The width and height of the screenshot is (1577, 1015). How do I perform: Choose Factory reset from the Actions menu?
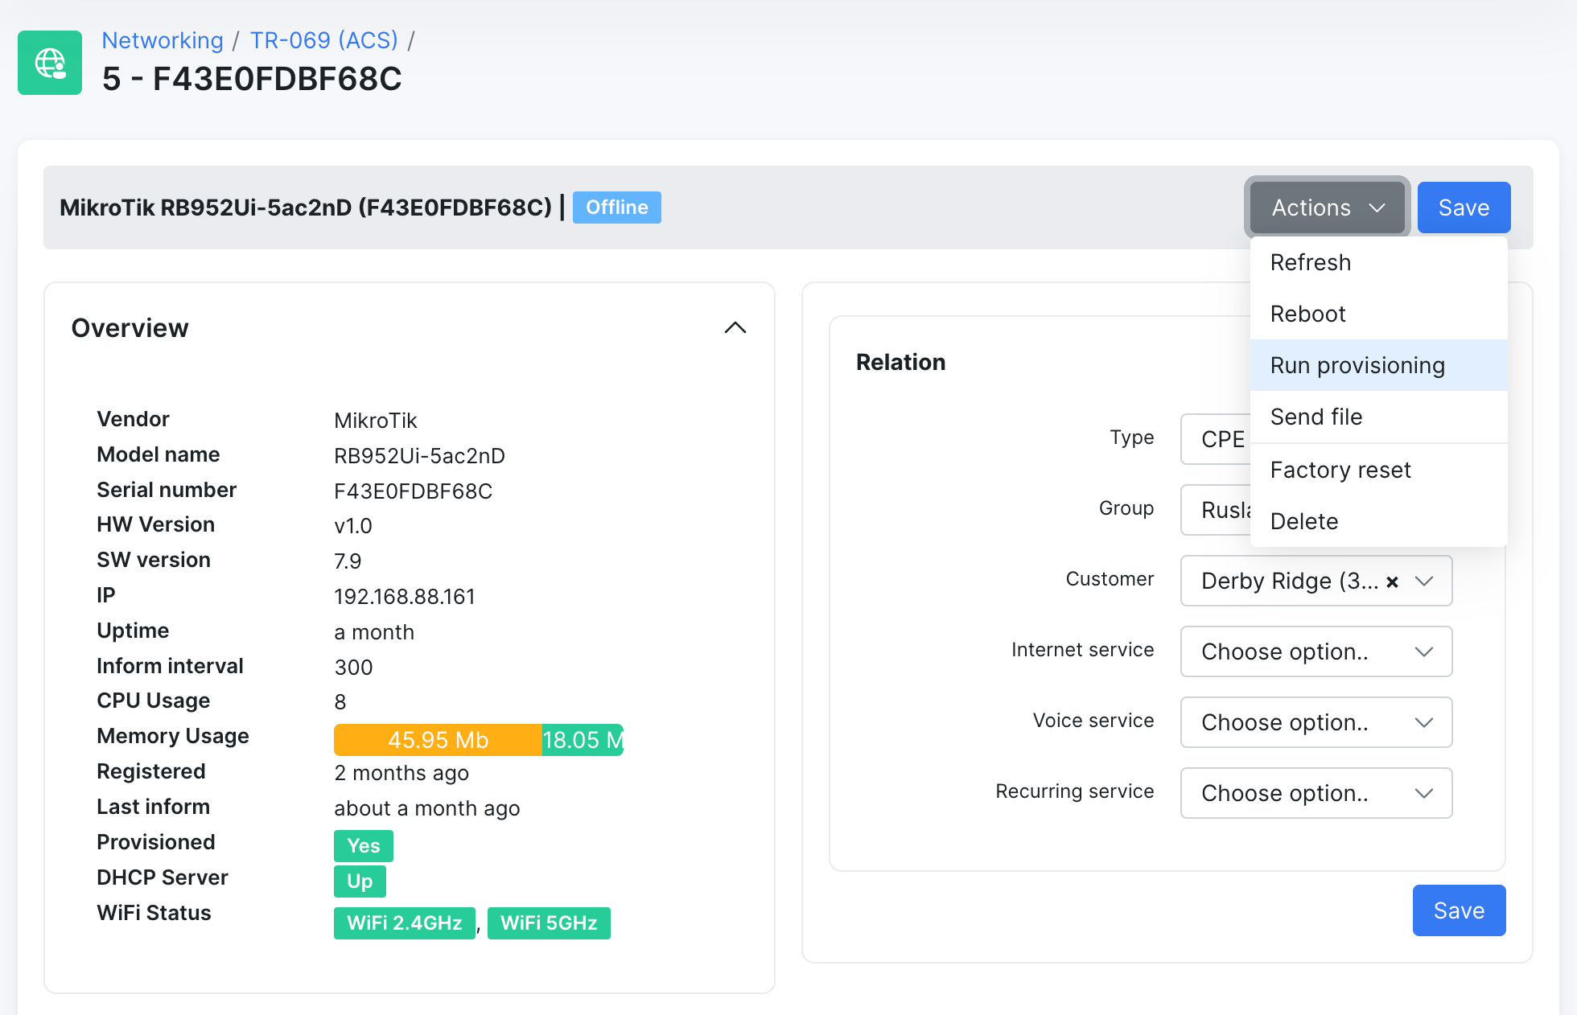pyautogui.click(x=1340, y=470)
